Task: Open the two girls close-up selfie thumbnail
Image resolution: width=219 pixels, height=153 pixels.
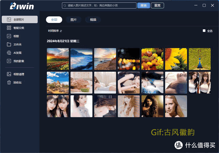Action: (x=58, y=106)
